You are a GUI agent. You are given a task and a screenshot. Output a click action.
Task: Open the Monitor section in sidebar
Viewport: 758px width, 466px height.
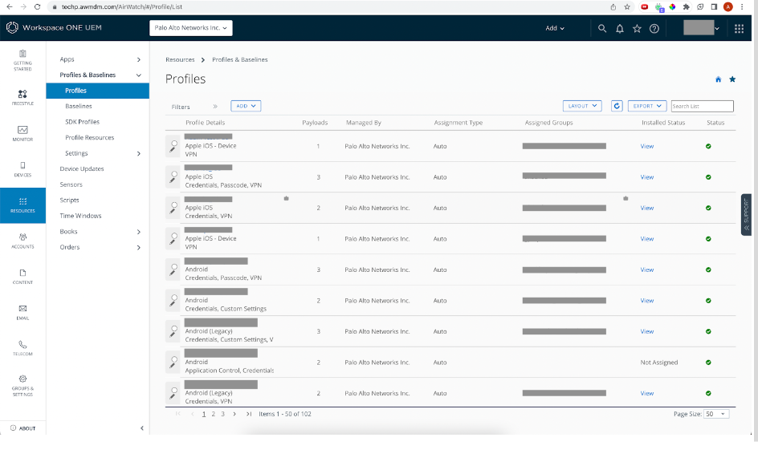(x=22, y=132)
